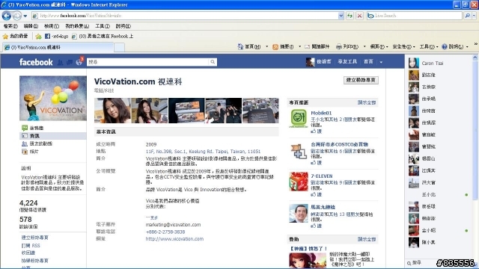The width and height of the screenshot is (479, 269).
Task: Click the browser Back arrow button
Action: coord(7,16)
